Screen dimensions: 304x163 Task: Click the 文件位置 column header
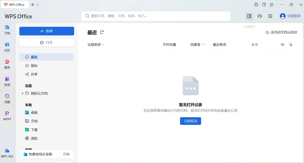169,44
